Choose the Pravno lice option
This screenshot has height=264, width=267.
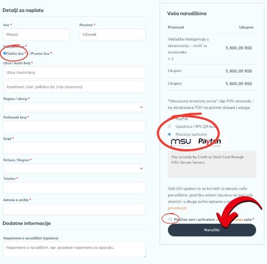pyautogui.click(x=29, y=53)
